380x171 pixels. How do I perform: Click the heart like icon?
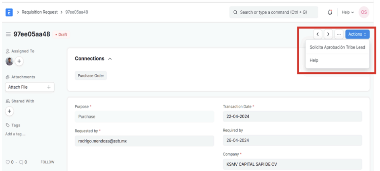(x=7, y=162)
